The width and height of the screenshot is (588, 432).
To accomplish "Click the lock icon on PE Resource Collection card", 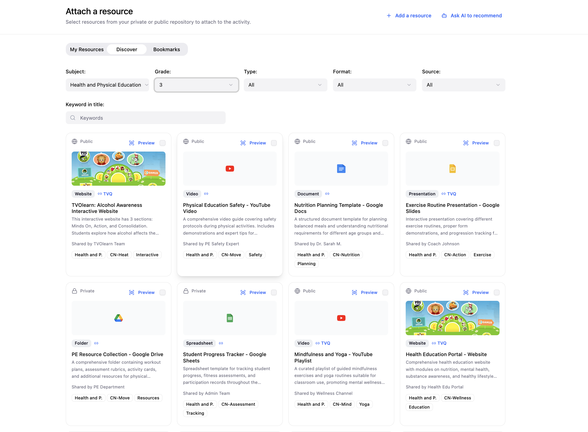I will [74, 291].
